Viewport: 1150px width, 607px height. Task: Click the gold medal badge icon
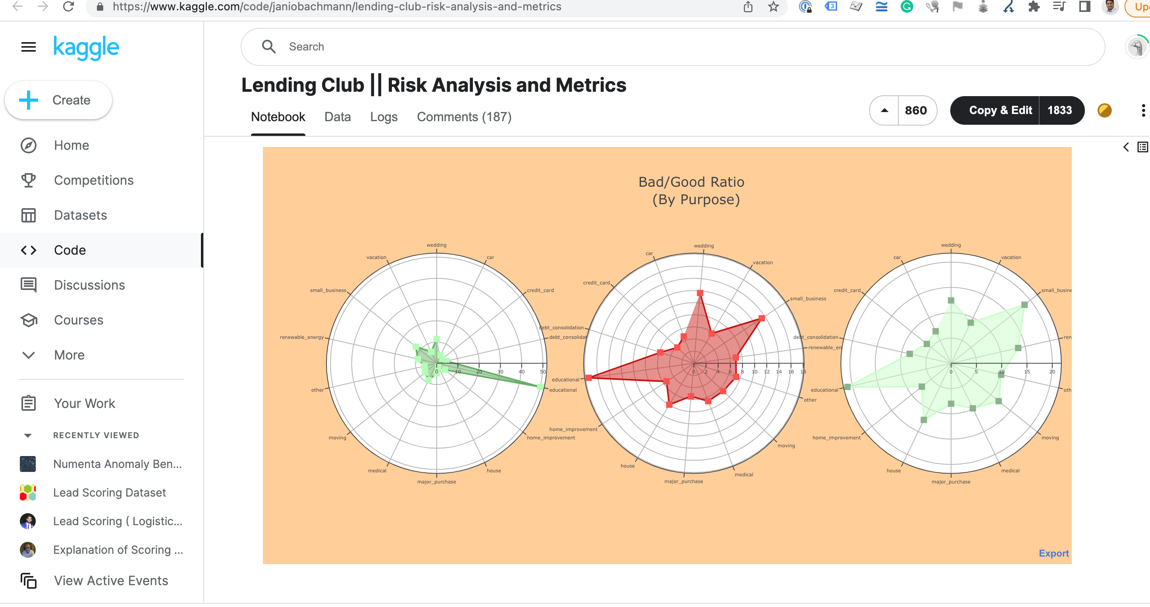coord(1104,110)
